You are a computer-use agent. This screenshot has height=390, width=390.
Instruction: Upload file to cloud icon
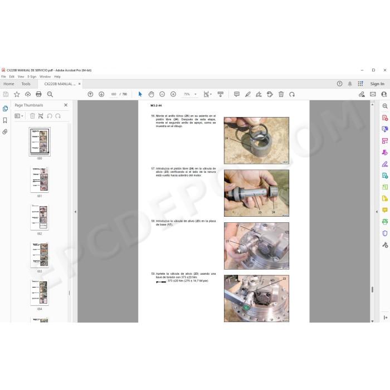click(x=28, y=94)
